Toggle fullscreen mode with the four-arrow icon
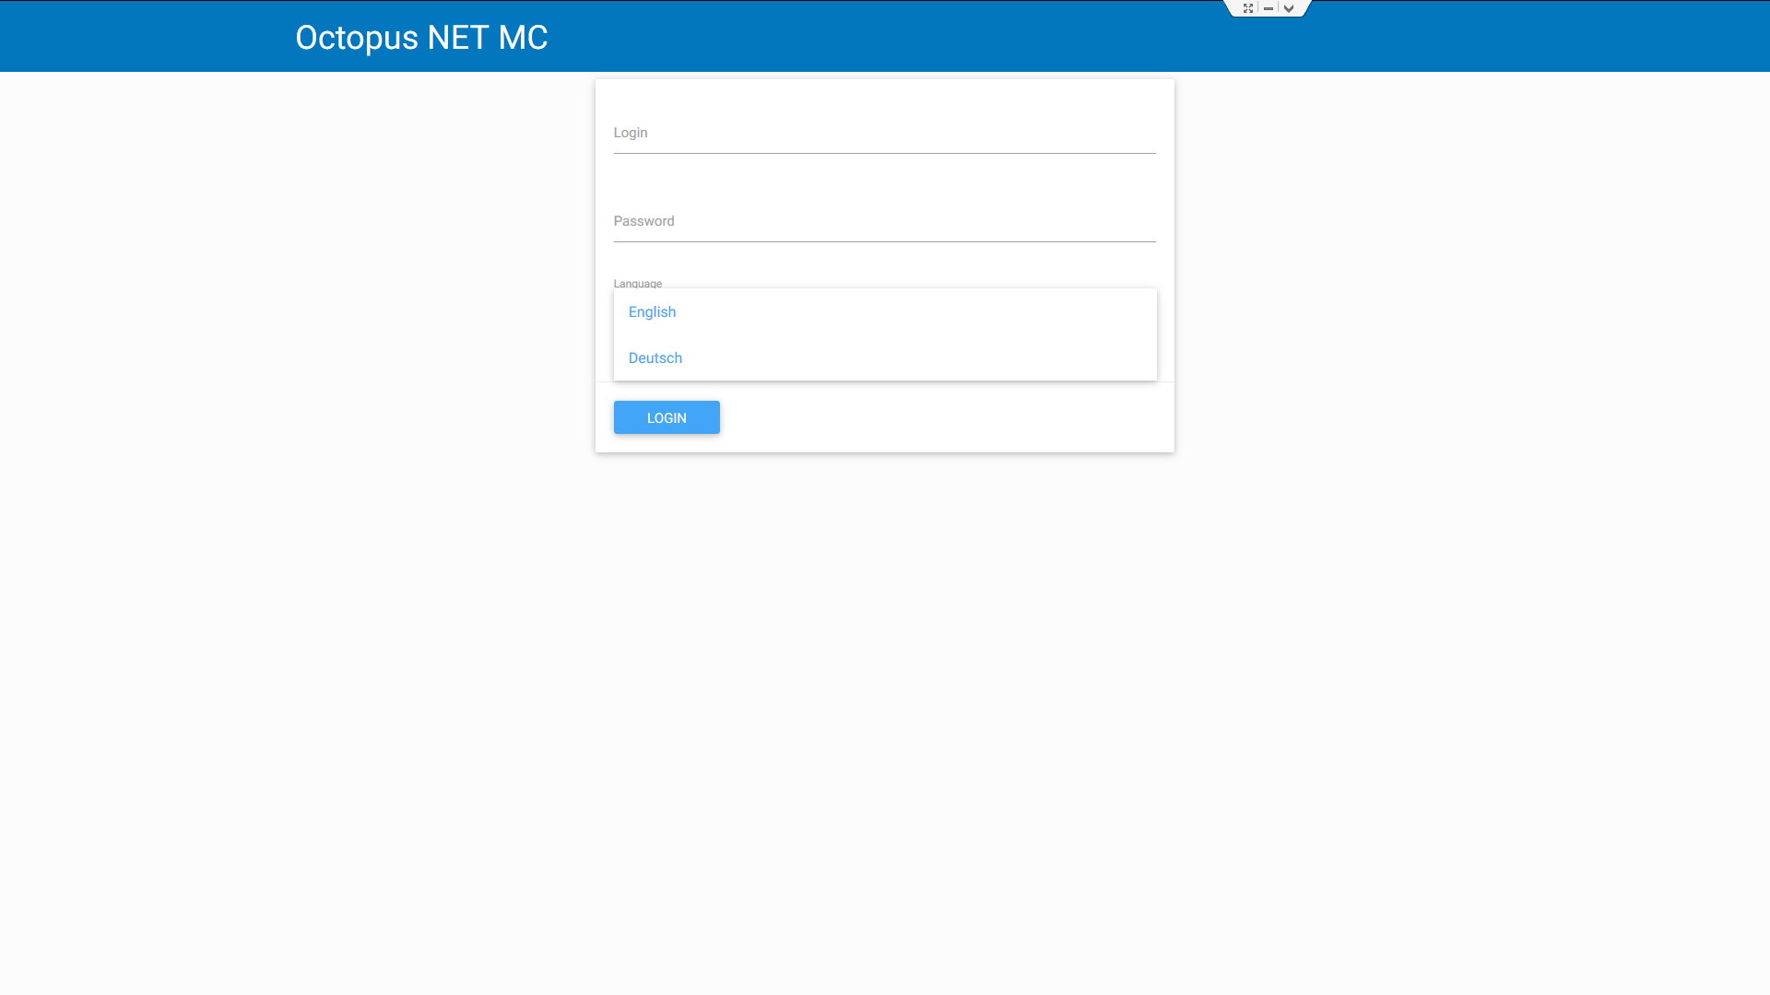This screenshot has width=1770, height=995. [1248, 8]
